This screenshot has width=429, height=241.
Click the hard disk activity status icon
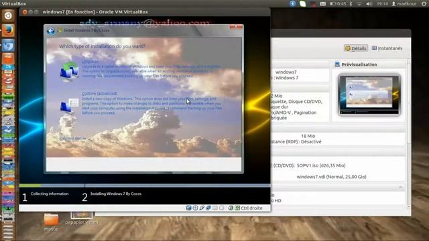click(x=188, y=208)
